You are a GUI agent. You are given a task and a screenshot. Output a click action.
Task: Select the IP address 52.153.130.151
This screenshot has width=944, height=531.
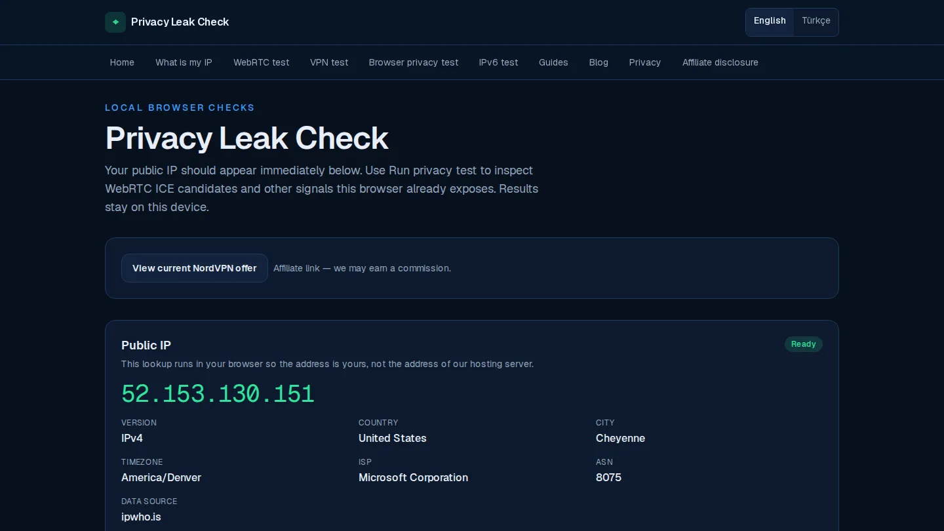pyautogui.click(x=218, y=393)
